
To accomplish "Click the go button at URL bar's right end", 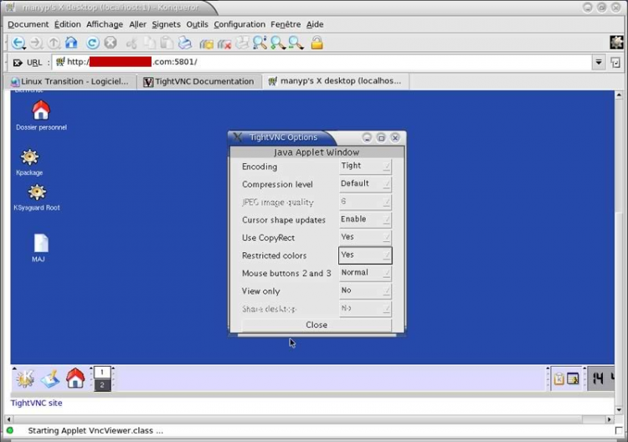I will (615, 62).
